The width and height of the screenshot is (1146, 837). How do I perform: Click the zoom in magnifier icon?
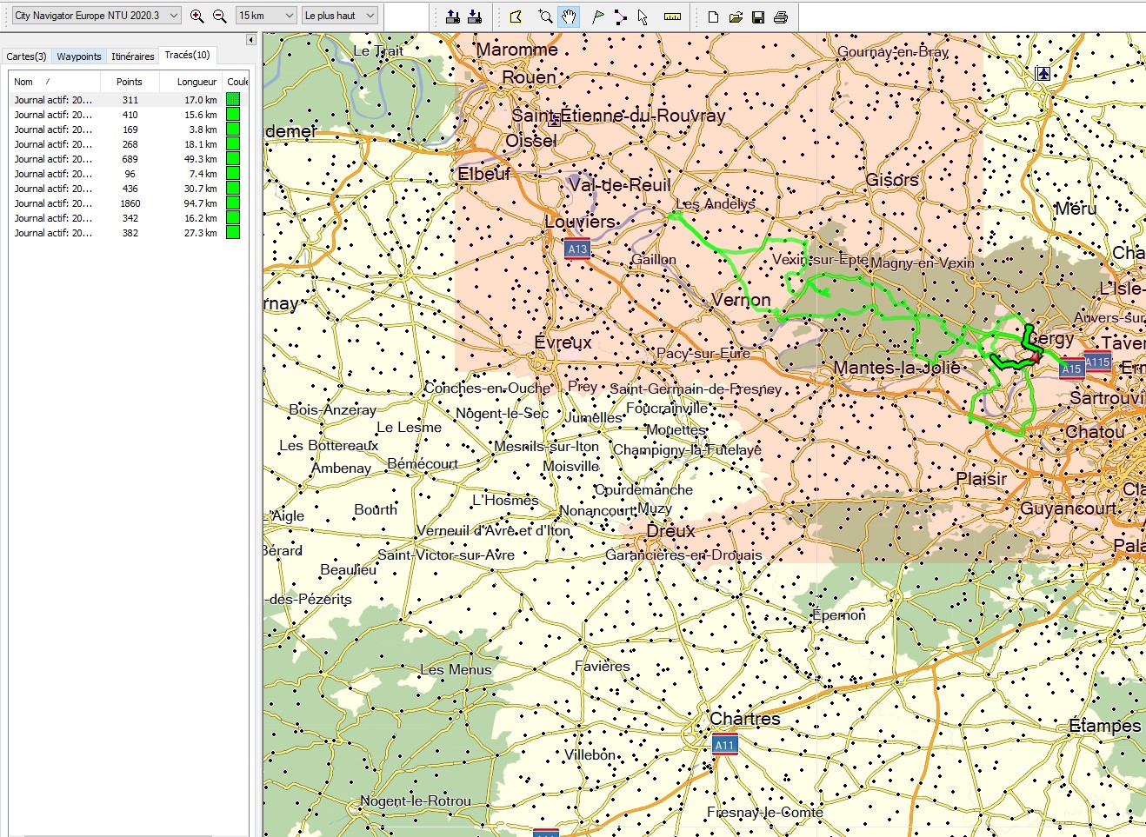tap(197, 16)
